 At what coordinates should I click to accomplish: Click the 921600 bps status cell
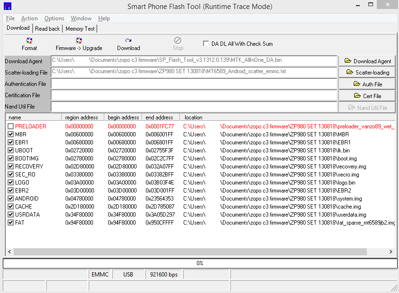[x=164, y=275]
